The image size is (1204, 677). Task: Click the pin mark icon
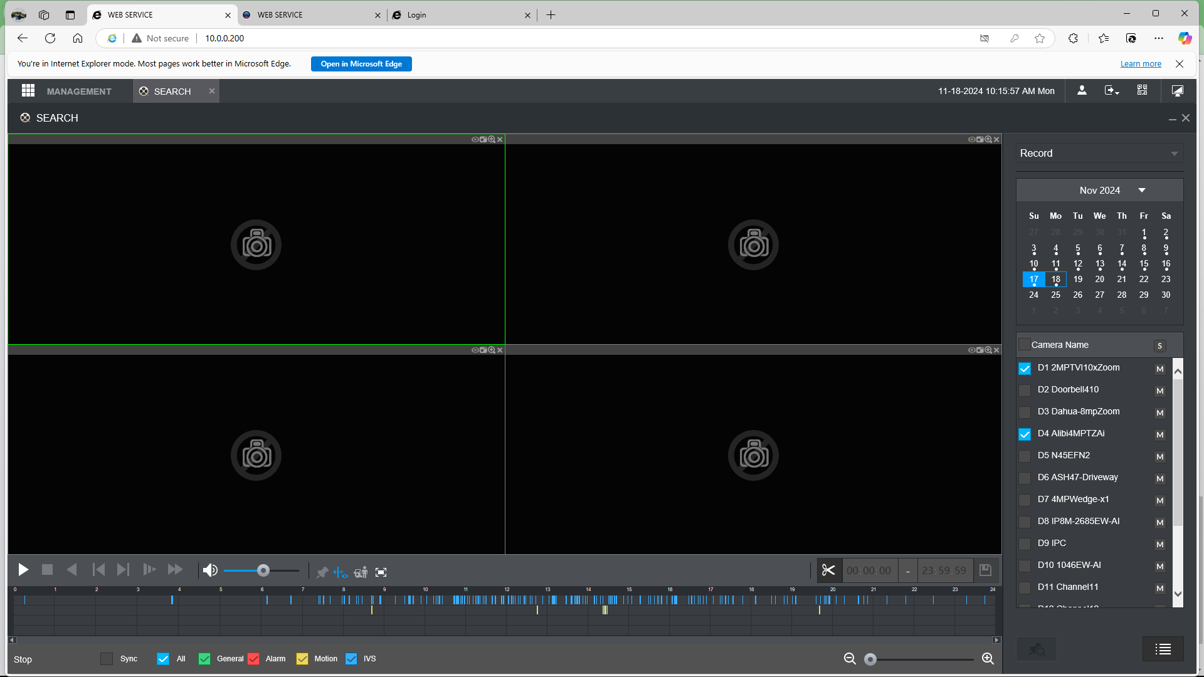(322, 572)
